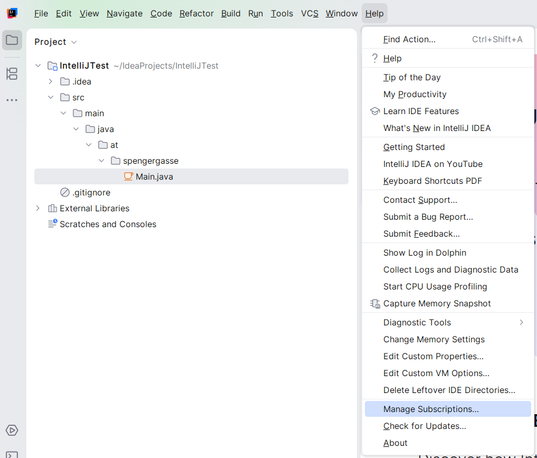Select What's New in IntelliJ IDEA
Image resolution: width=537 pixels, height=458 pixels.
448,128
